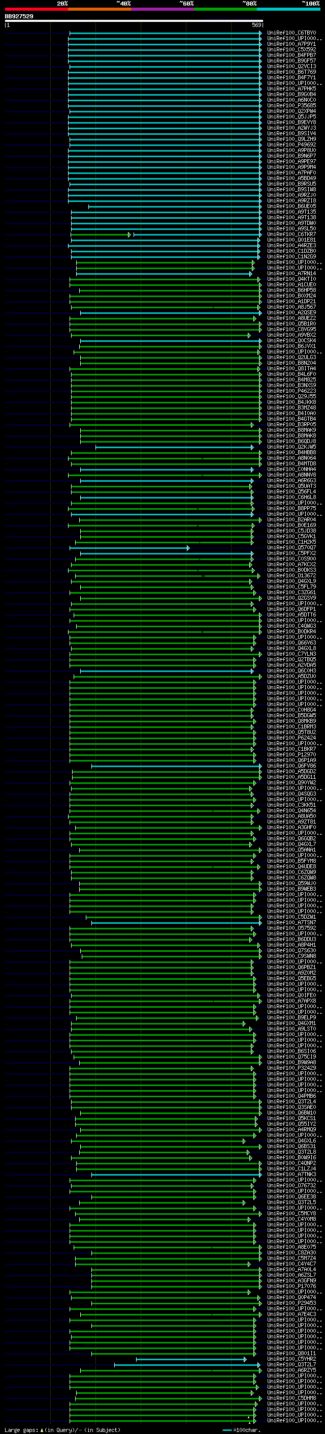Click label UniRef100_A9VBX2
The image size is (325, 1434).
coord(291,335)
